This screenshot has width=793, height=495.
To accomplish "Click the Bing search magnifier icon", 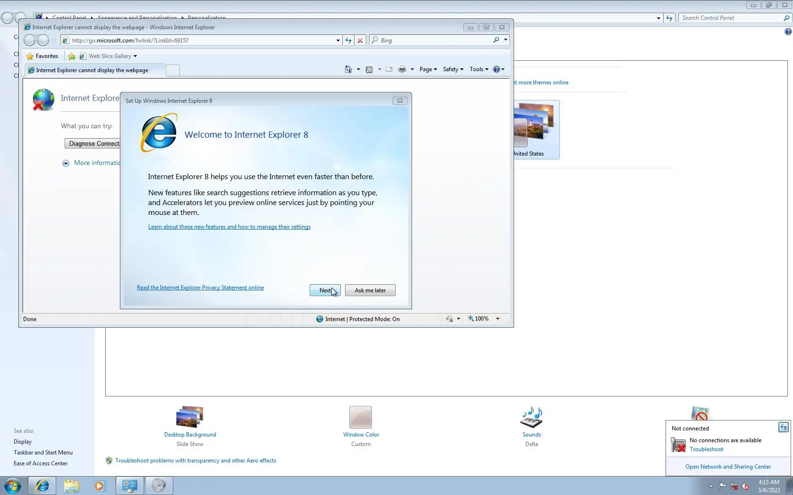I will coord(496,41).
